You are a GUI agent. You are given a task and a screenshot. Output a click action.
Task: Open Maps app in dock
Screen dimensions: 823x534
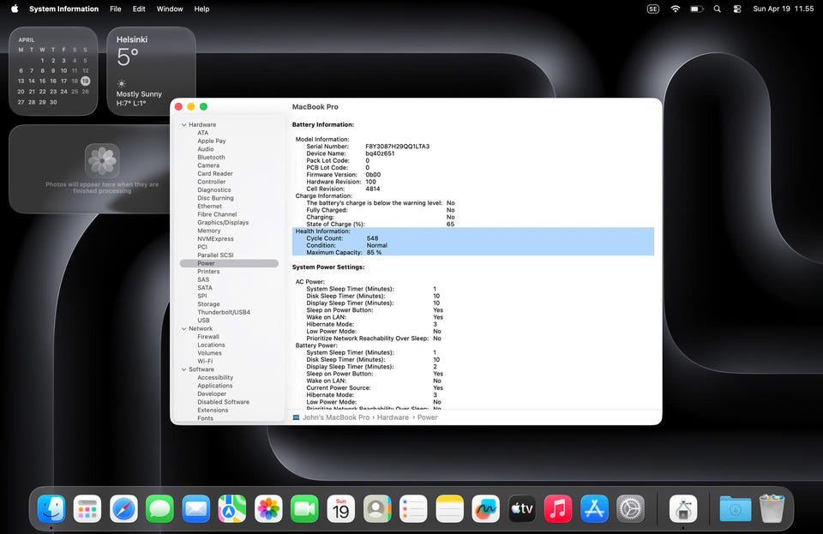(232, 508)
